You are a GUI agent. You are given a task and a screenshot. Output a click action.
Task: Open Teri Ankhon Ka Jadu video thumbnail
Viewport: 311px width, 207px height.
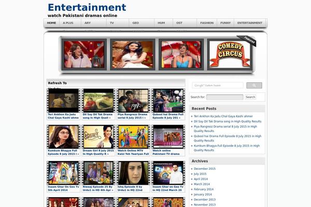tap(63, 100)
